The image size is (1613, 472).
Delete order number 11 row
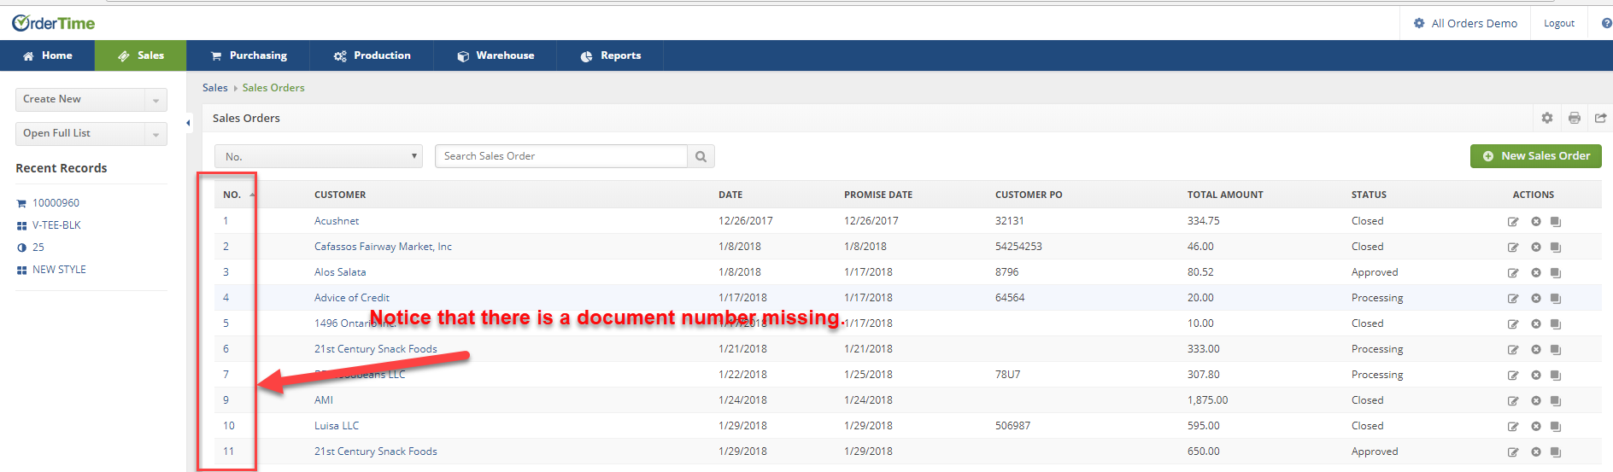point(1535,452)
